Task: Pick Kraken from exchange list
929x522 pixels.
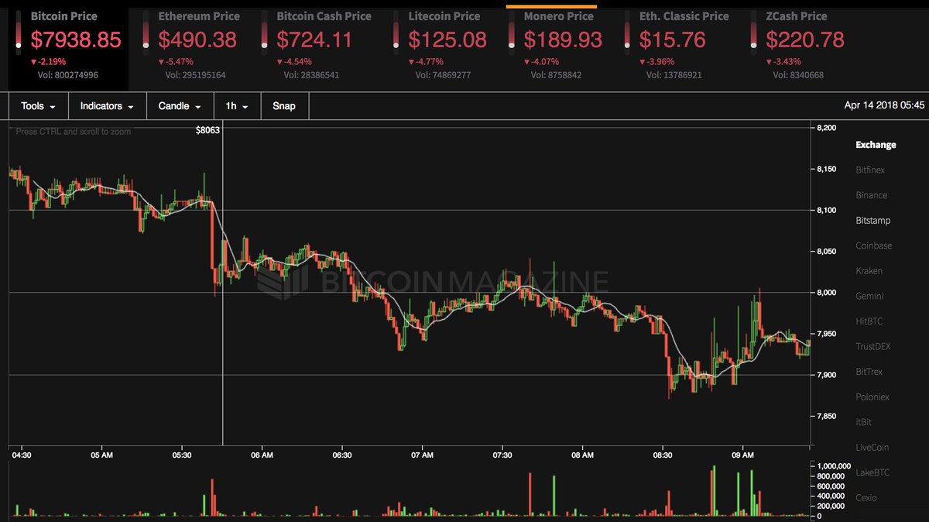Action: coord(869,271)
